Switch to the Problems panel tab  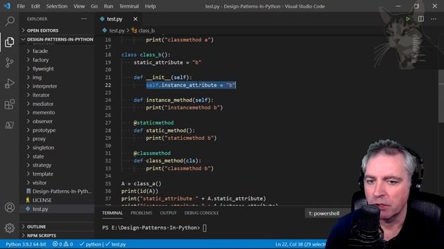[x=142, y=213]
